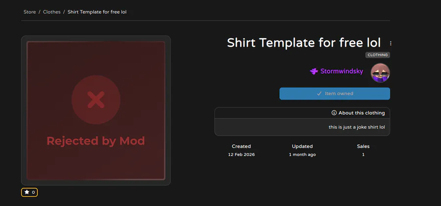Click the current page breadcrumb

[97, 12]
